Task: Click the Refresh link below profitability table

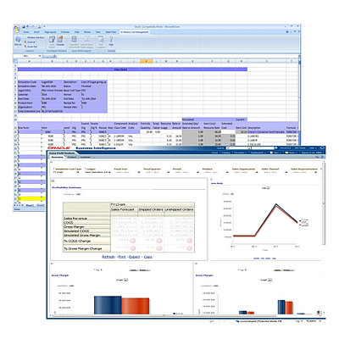Action: coord(108,257)
